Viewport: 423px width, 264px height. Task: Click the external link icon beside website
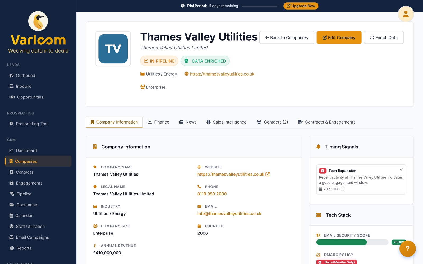coord(268,174)
